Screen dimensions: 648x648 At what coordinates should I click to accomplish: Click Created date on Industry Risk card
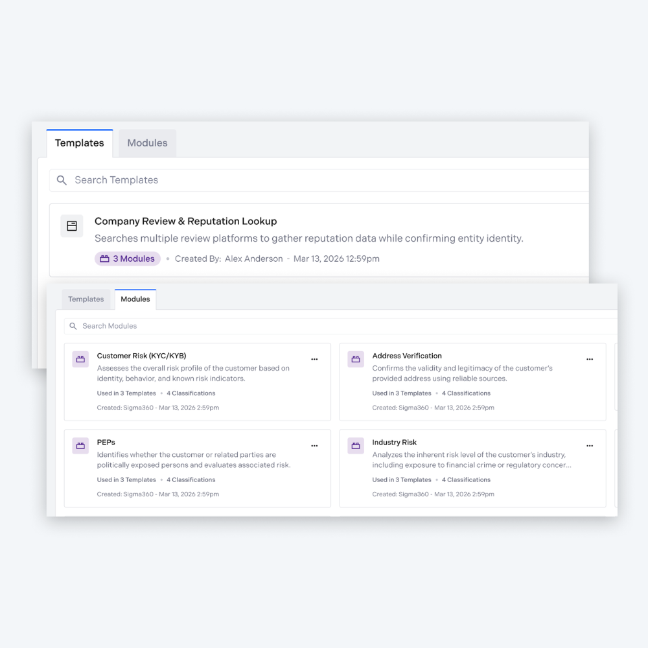(433, 494)
